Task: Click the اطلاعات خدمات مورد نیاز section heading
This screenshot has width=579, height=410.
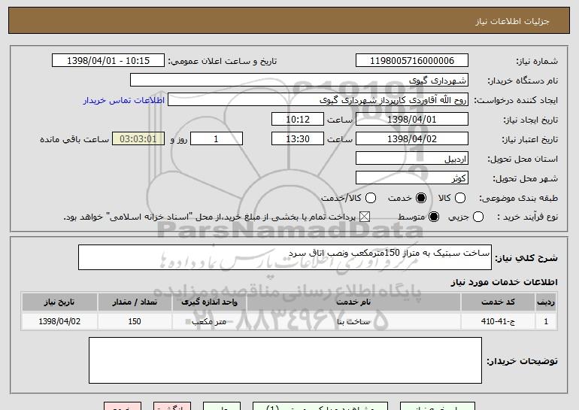Action: point(504,282)
